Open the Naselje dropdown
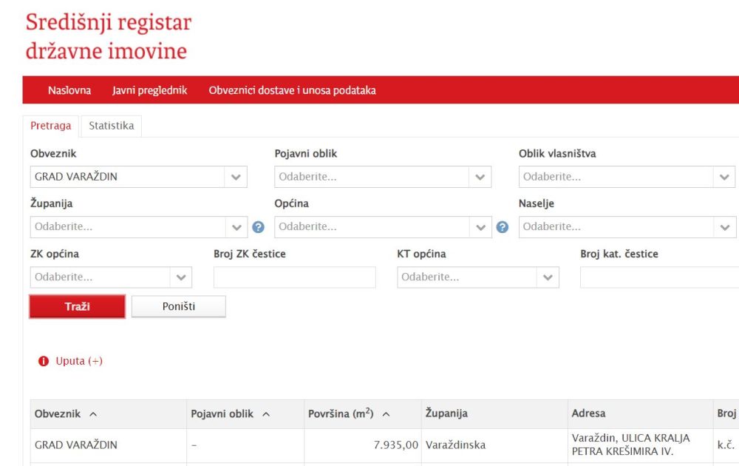Screen dimensions: 739x466 coord(724,227)
